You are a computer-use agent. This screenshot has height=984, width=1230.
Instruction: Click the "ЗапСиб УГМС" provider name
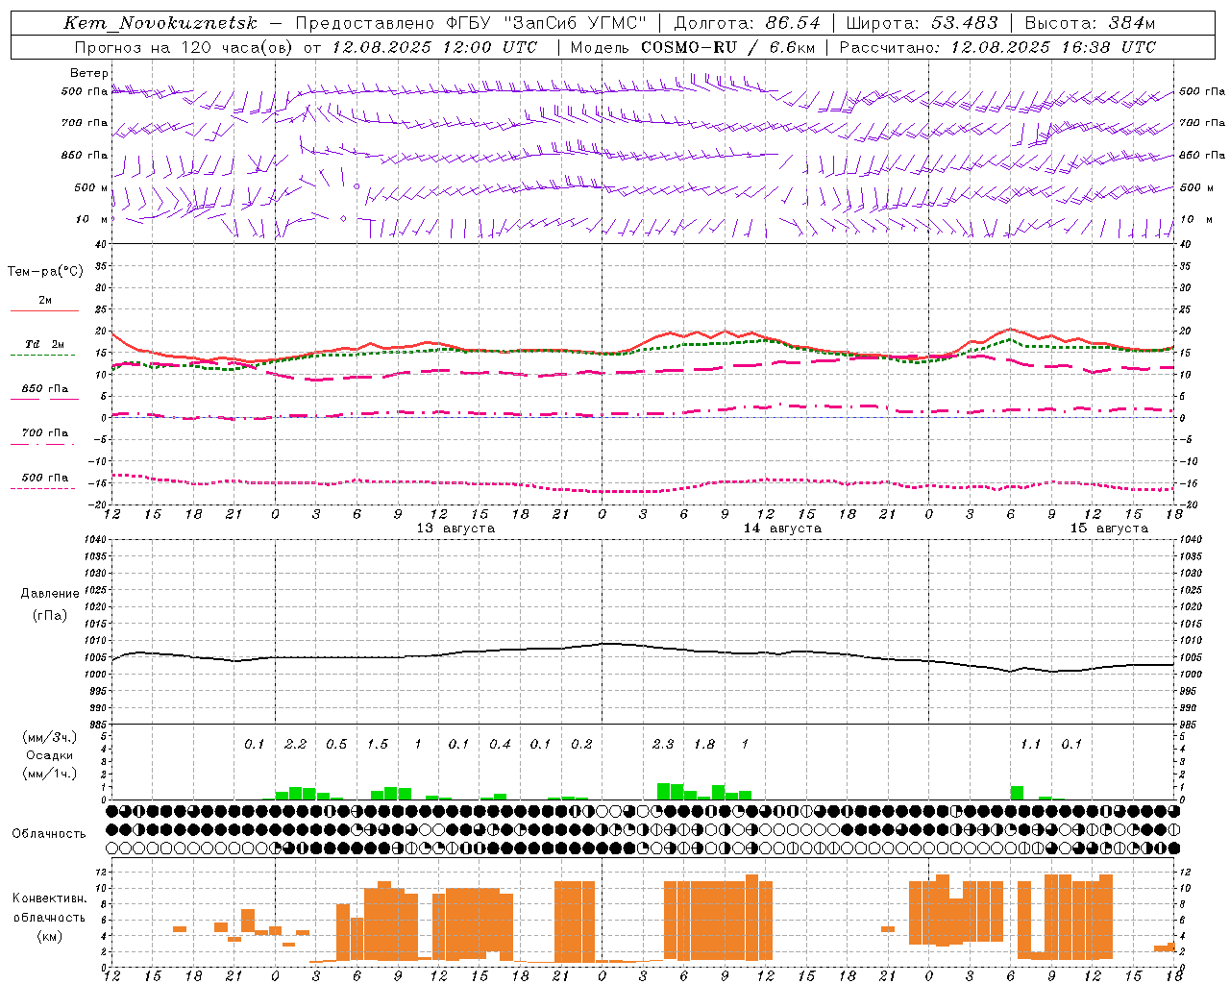pos(575,23)
